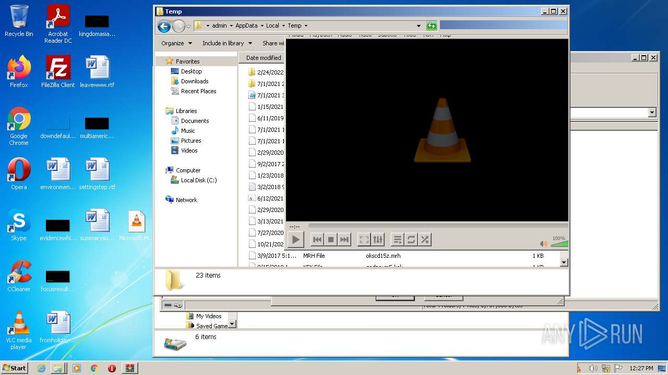Viewport: 668px width, 375px height.
Task: Open CCleaner desktop shortcut
Action: coord(19,276)
